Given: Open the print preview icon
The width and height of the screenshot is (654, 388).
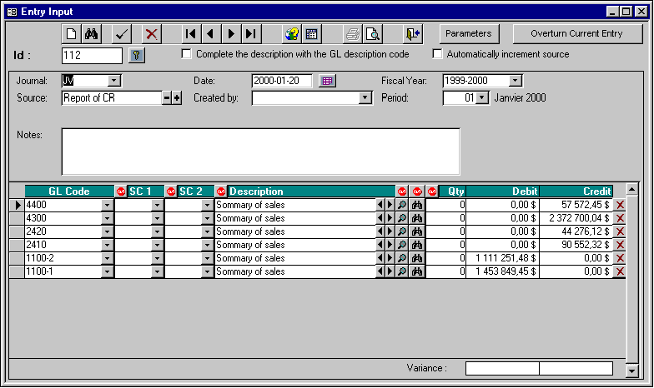Looking at the screenshot, I should point(373,34).
